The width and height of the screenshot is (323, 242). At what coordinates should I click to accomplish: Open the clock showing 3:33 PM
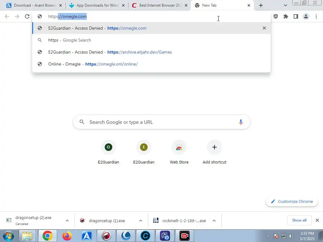tap(307, 236)
